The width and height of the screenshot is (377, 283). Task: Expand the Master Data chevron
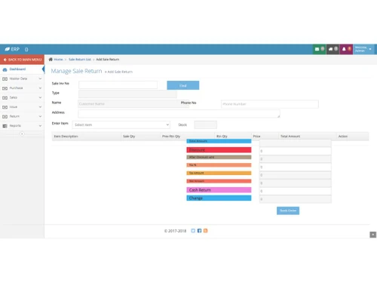[40, 78]
